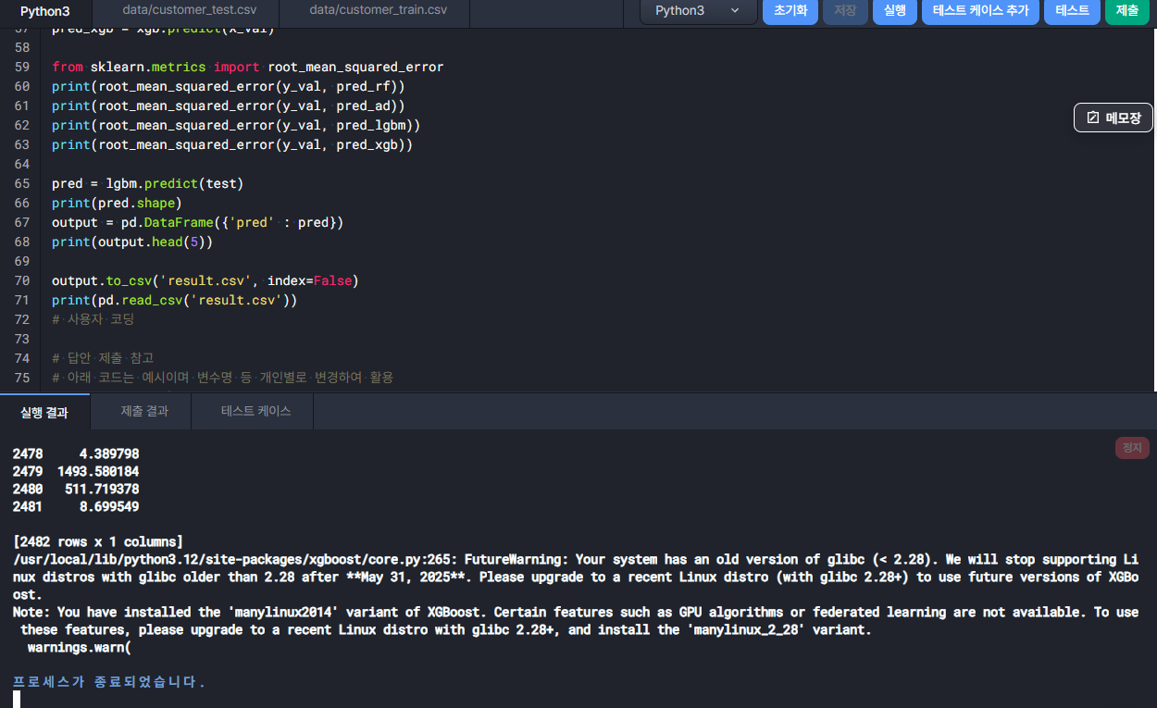Screen dimensions: 1157x708
Task: Click the 테스트 button
Action: (x=1073, y=11)
